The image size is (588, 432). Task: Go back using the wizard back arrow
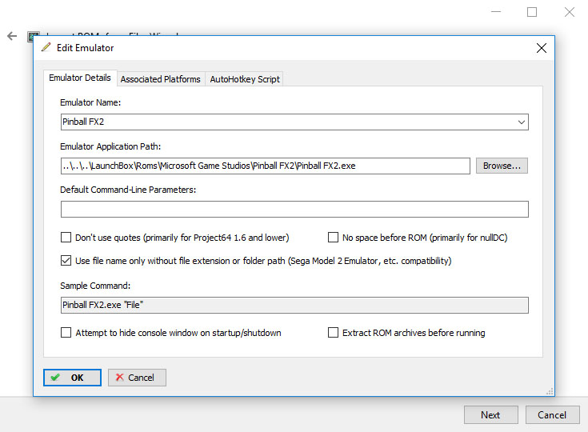pyautogui.click(x=12, y=36)
